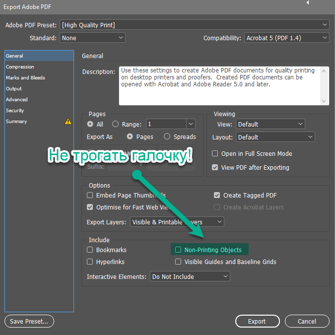Screen dimensions: 335x335
Task: Open the Compatibility dropdown
Action: [286, 38]
